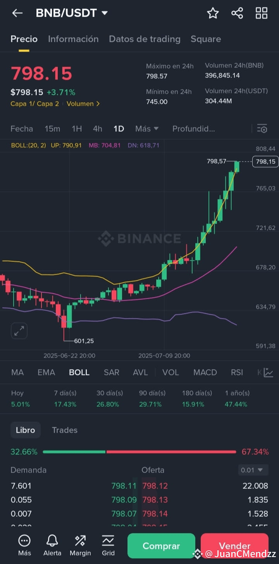
Task: Switch to the Información tab
Action: tap(73, 39)
